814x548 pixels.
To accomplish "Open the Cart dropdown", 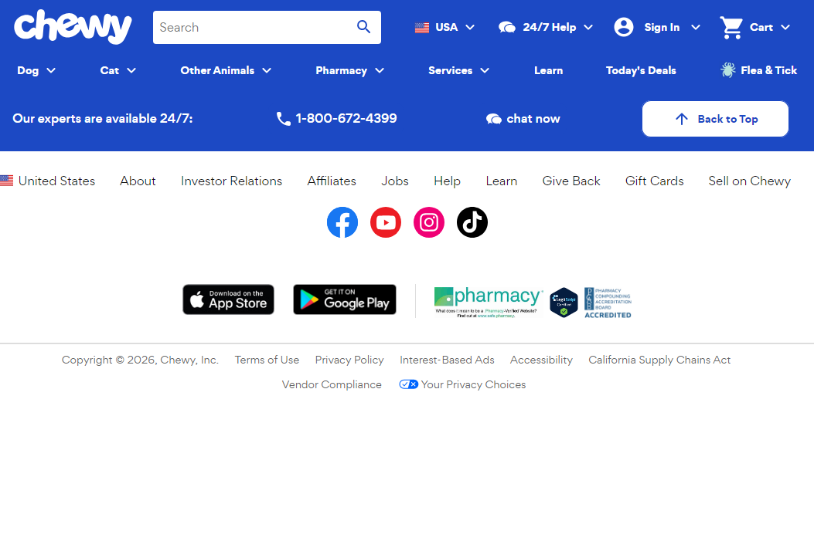I will pos(754,28).
